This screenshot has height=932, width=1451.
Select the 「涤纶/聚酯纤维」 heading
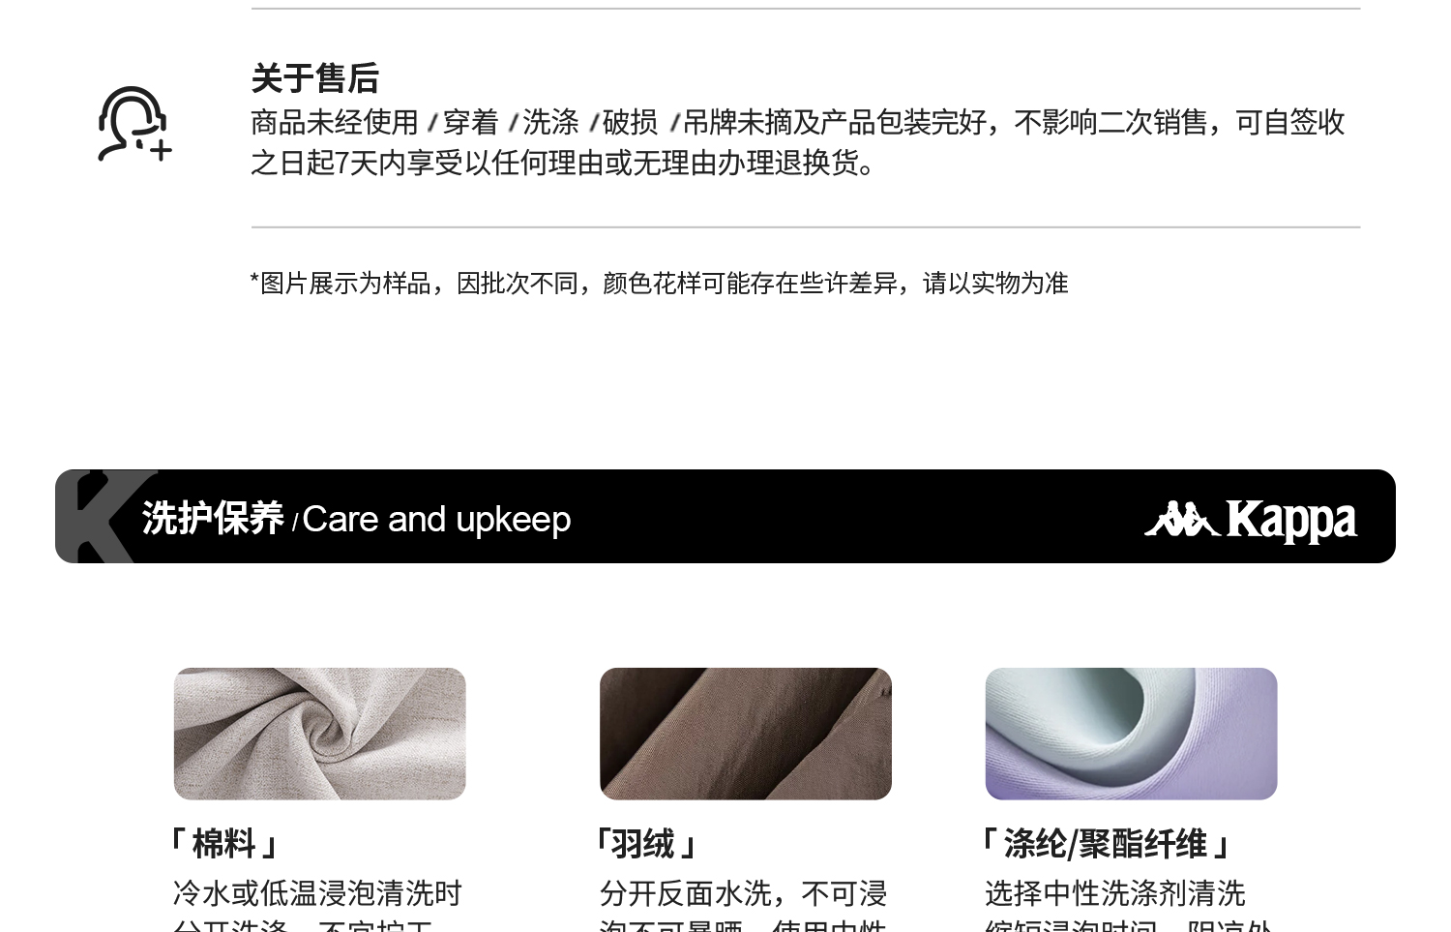(1105, 844)
